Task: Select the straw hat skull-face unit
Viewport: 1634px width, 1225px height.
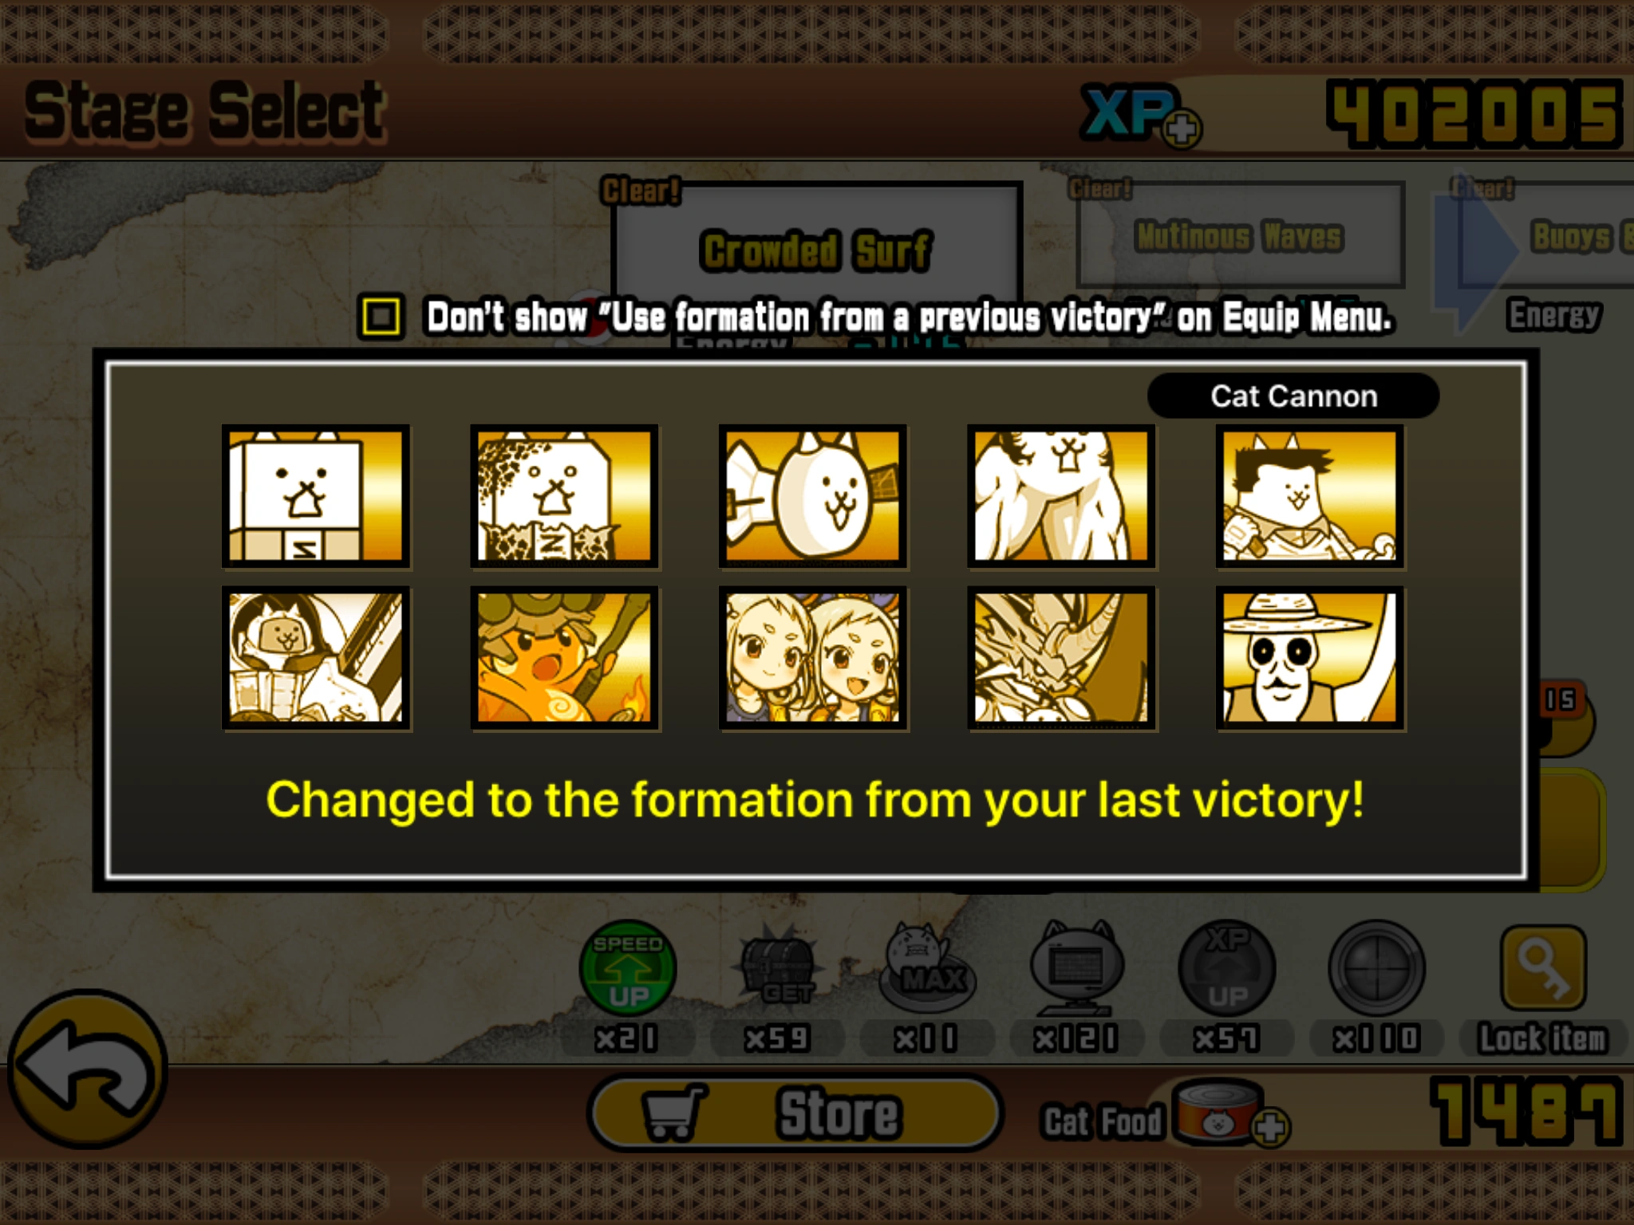Action: (1310, 659)
